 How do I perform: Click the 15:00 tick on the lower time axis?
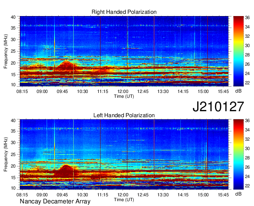coord(203,195)
